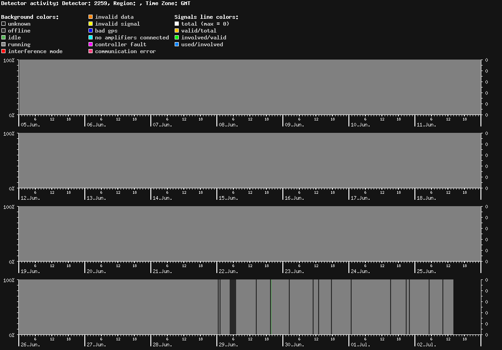Click the 'communication error' legend label
This screenshot has width=502, height=350.
coord(126,51)
